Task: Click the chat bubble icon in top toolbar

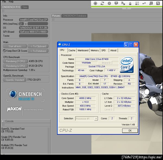Action: point(116,3)
